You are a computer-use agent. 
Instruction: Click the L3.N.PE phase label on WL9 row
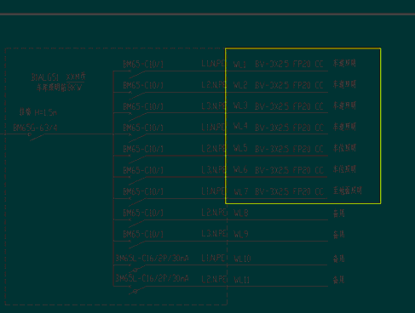(x=214, y=234)
